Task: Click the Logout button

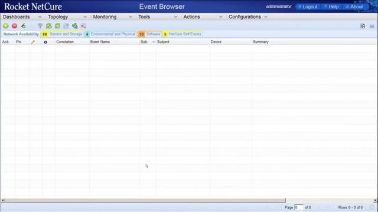Action: click(x=308, y=6)
